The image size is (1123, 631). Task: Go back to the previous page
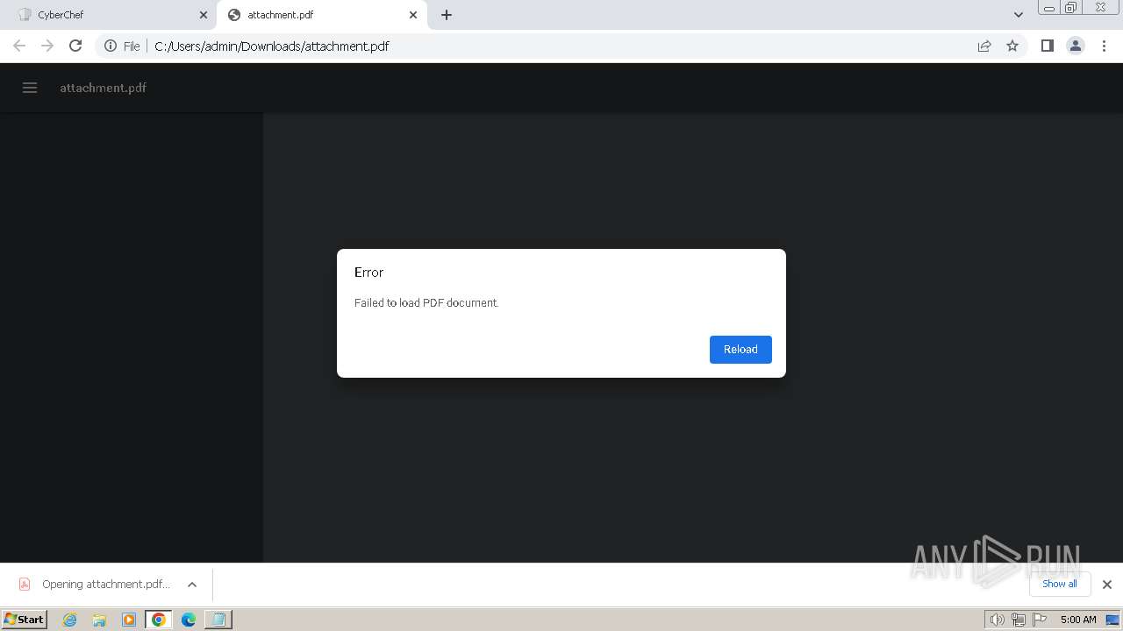[x=19, y=46]
